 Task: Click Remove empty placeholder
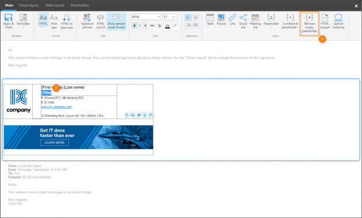(x=309, y=24)
